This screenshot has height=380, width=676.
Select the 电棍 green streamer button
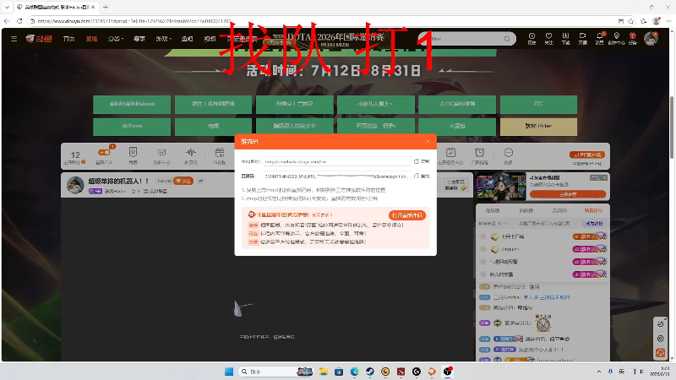(x=214, y=126)
